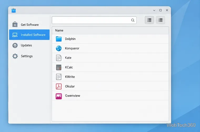Open the Get Software section
Image resolution: width=200 pixels, height=132 pixels.
click(x=29, y=25)
